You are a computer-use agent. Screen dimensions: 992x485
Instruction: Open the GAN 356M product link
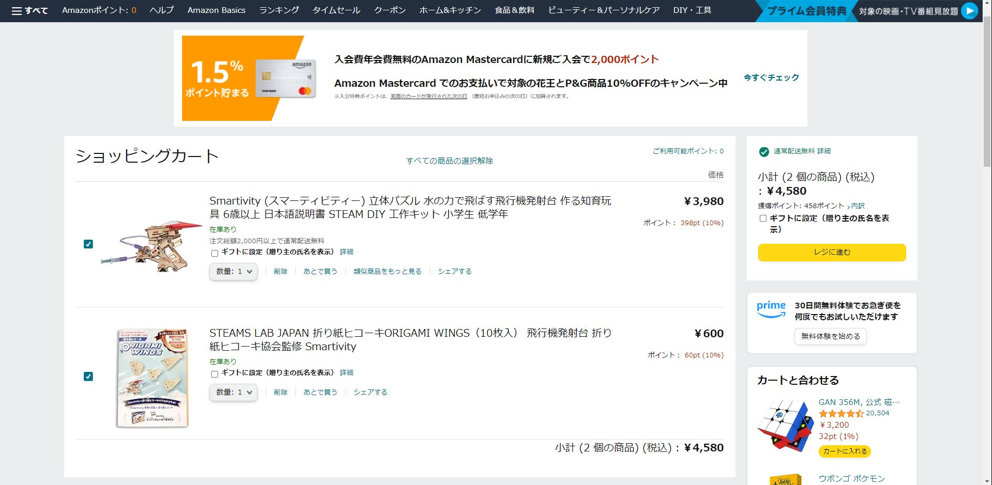click(859, 402)
